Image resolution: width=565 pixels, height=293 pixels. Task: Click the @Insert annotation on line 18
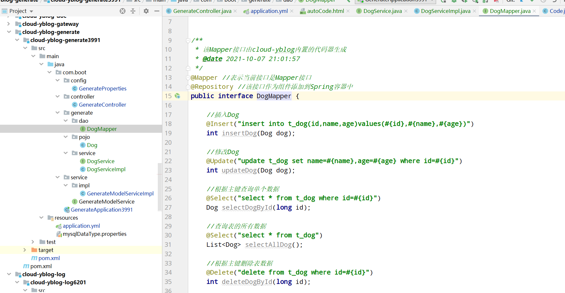click(220, 124)
